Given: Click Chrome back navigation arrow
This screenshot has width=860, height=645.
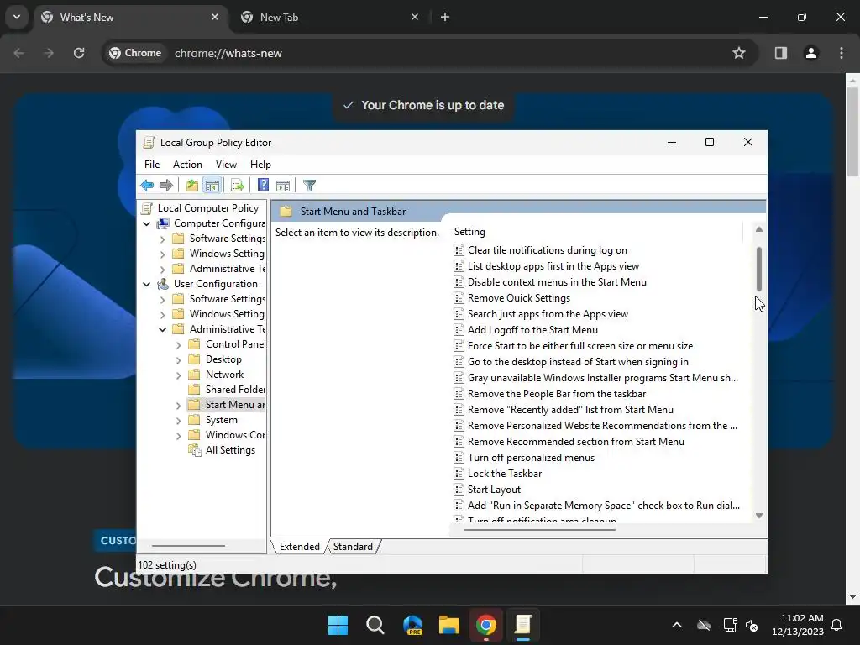Looking at the screenshot, I should tap(18, 53).
